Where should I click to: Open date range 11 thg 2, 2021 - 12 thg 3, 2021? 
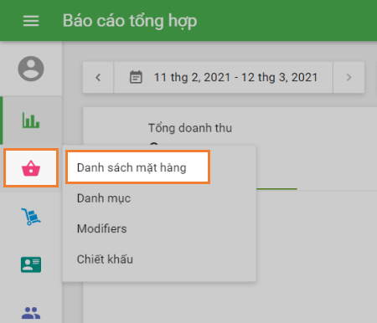coord(223,77)
